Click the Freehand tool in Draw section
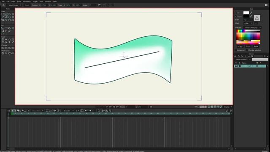 click(x=3, y=17)
